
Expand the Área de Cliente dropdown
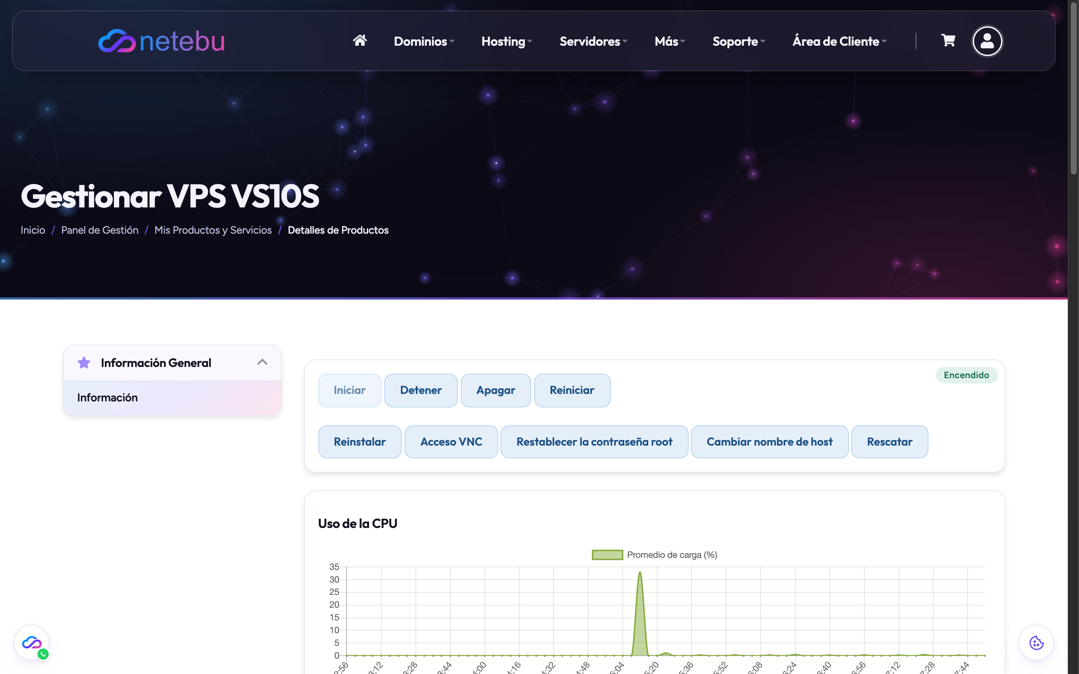click(x=840, y=41)
